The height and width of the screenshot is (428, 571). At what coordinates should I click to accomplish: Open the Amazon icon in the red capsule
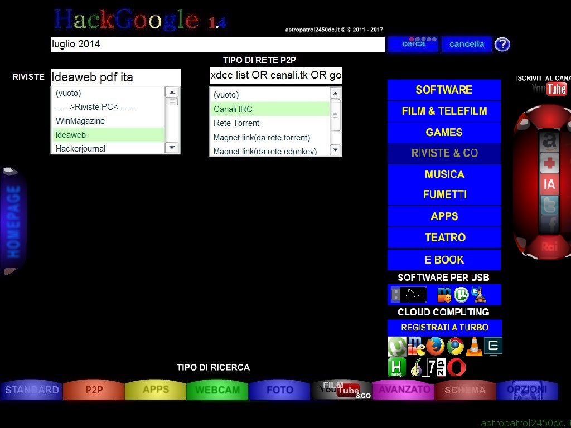(549, 141)
